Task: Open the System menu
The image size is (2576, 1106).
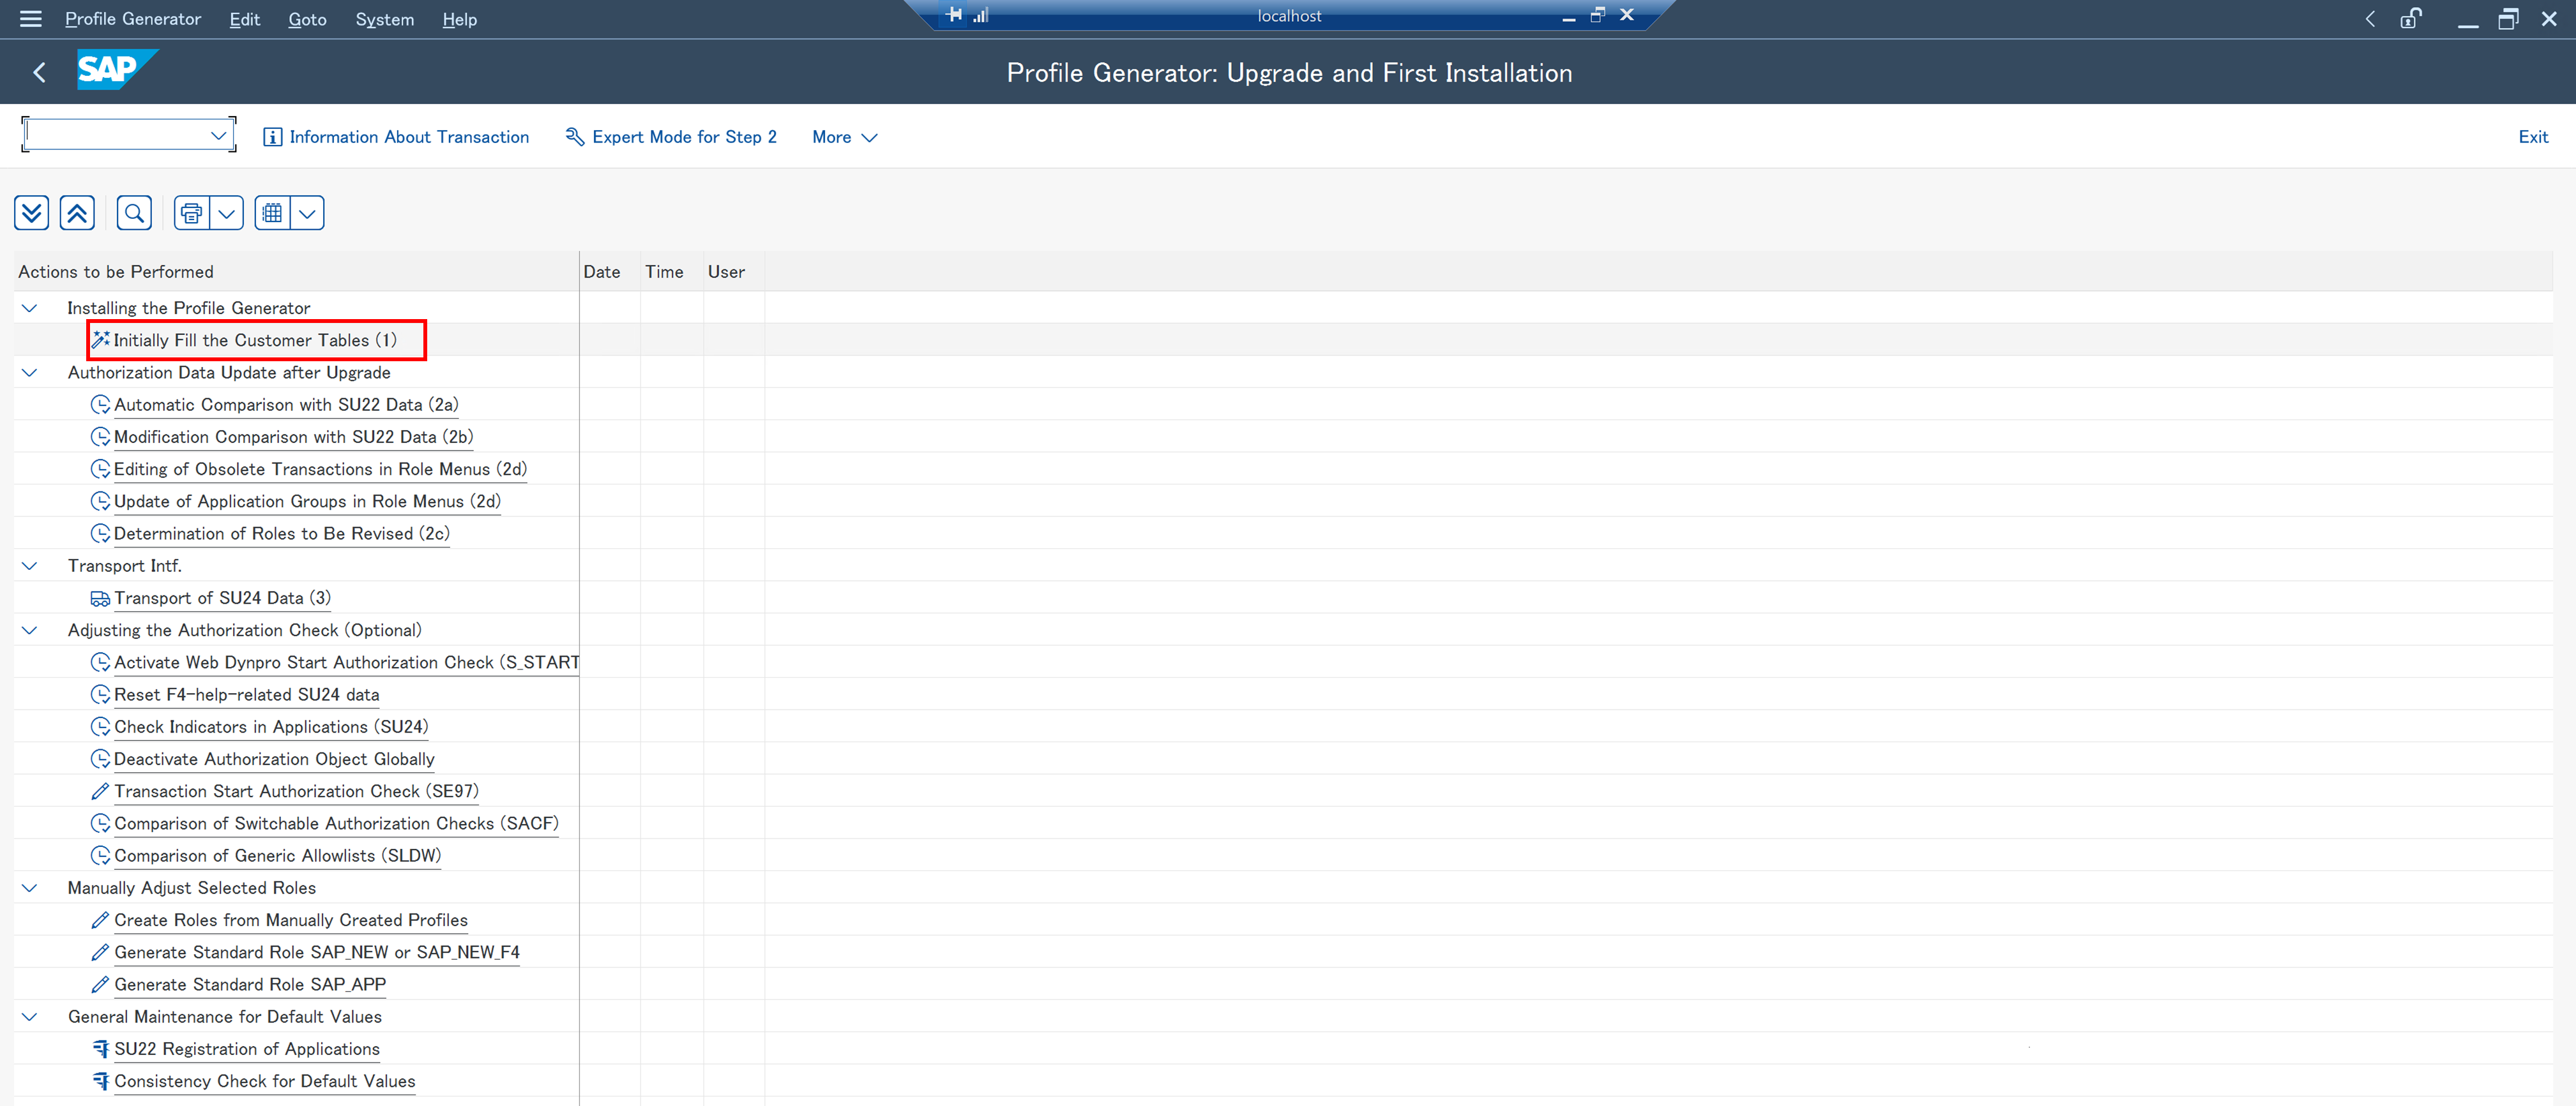Action: [384, 19]
